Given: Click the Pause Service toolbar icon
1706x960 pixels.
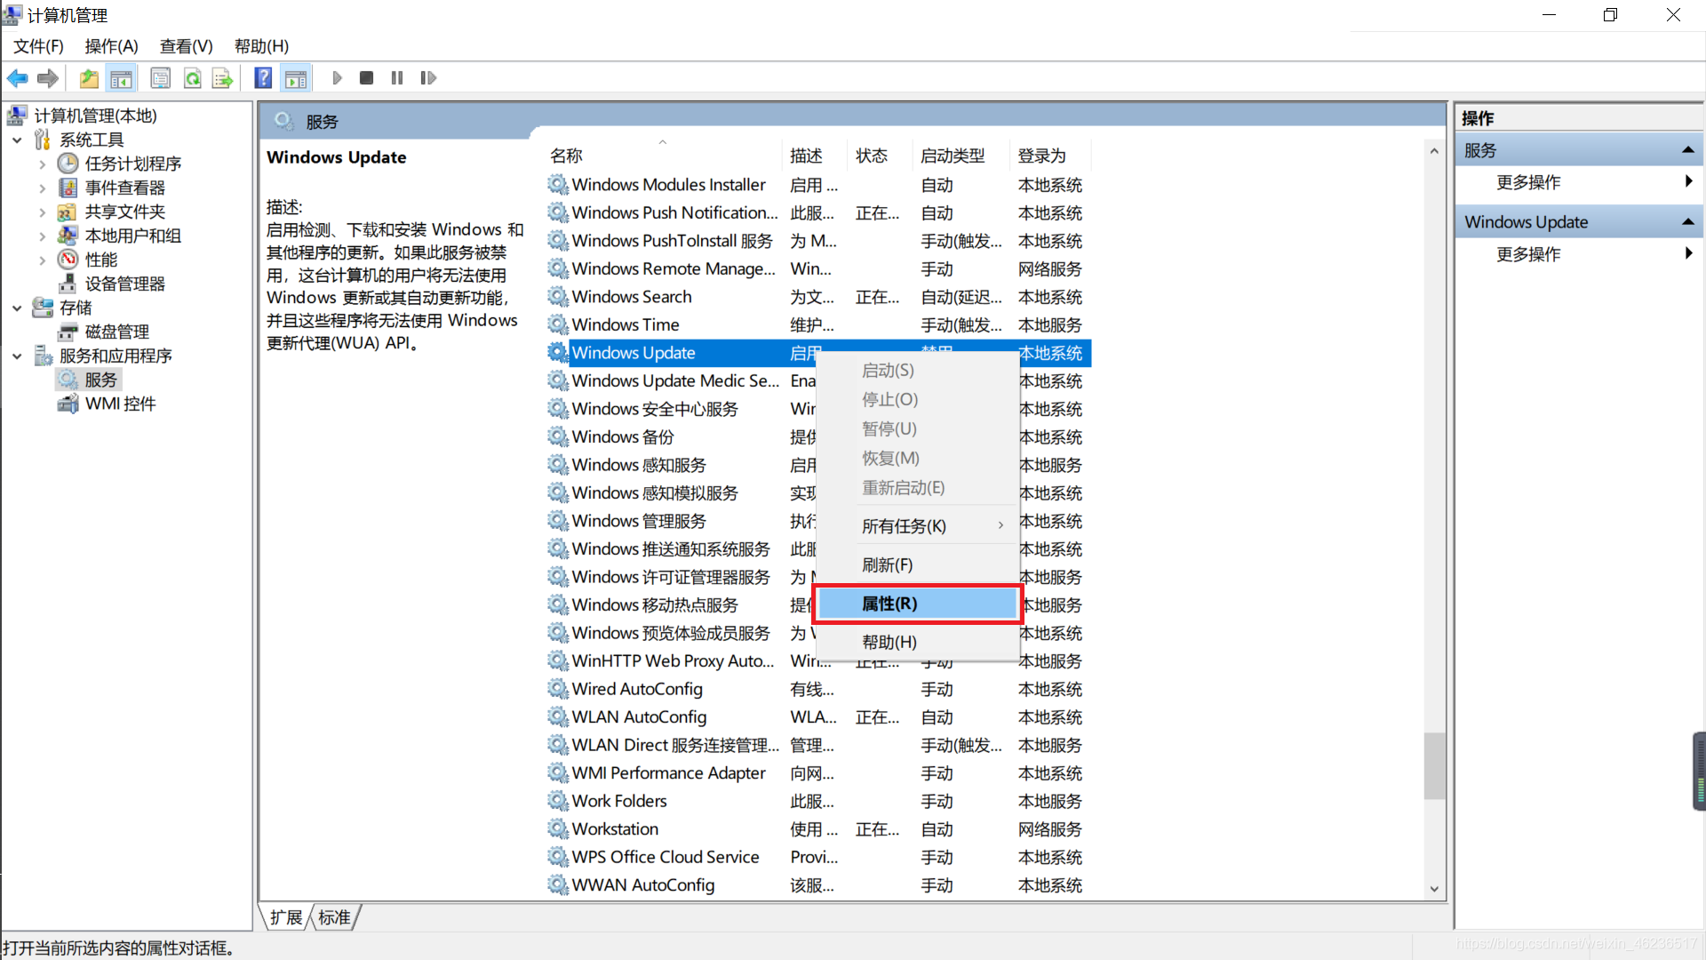Looking at the screenshot, I should click(x=396, y=78).
